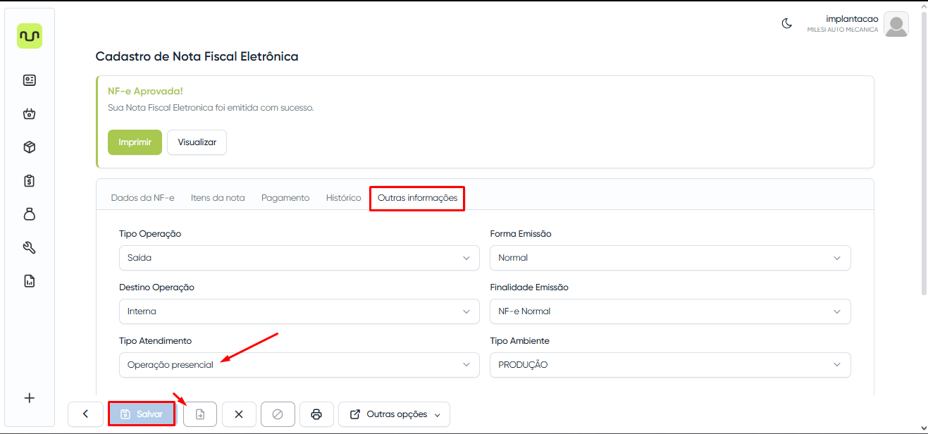Click the green Imprimir button
This screenshot has width=928, height=434.
click(135, 142)
